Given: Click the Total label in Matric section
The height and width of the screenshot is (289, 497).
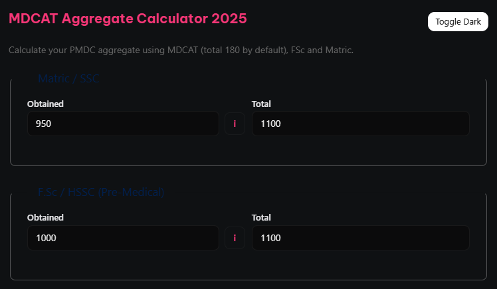Looking at the screenshot, I should pyautogui.click(x=261, y=104).
